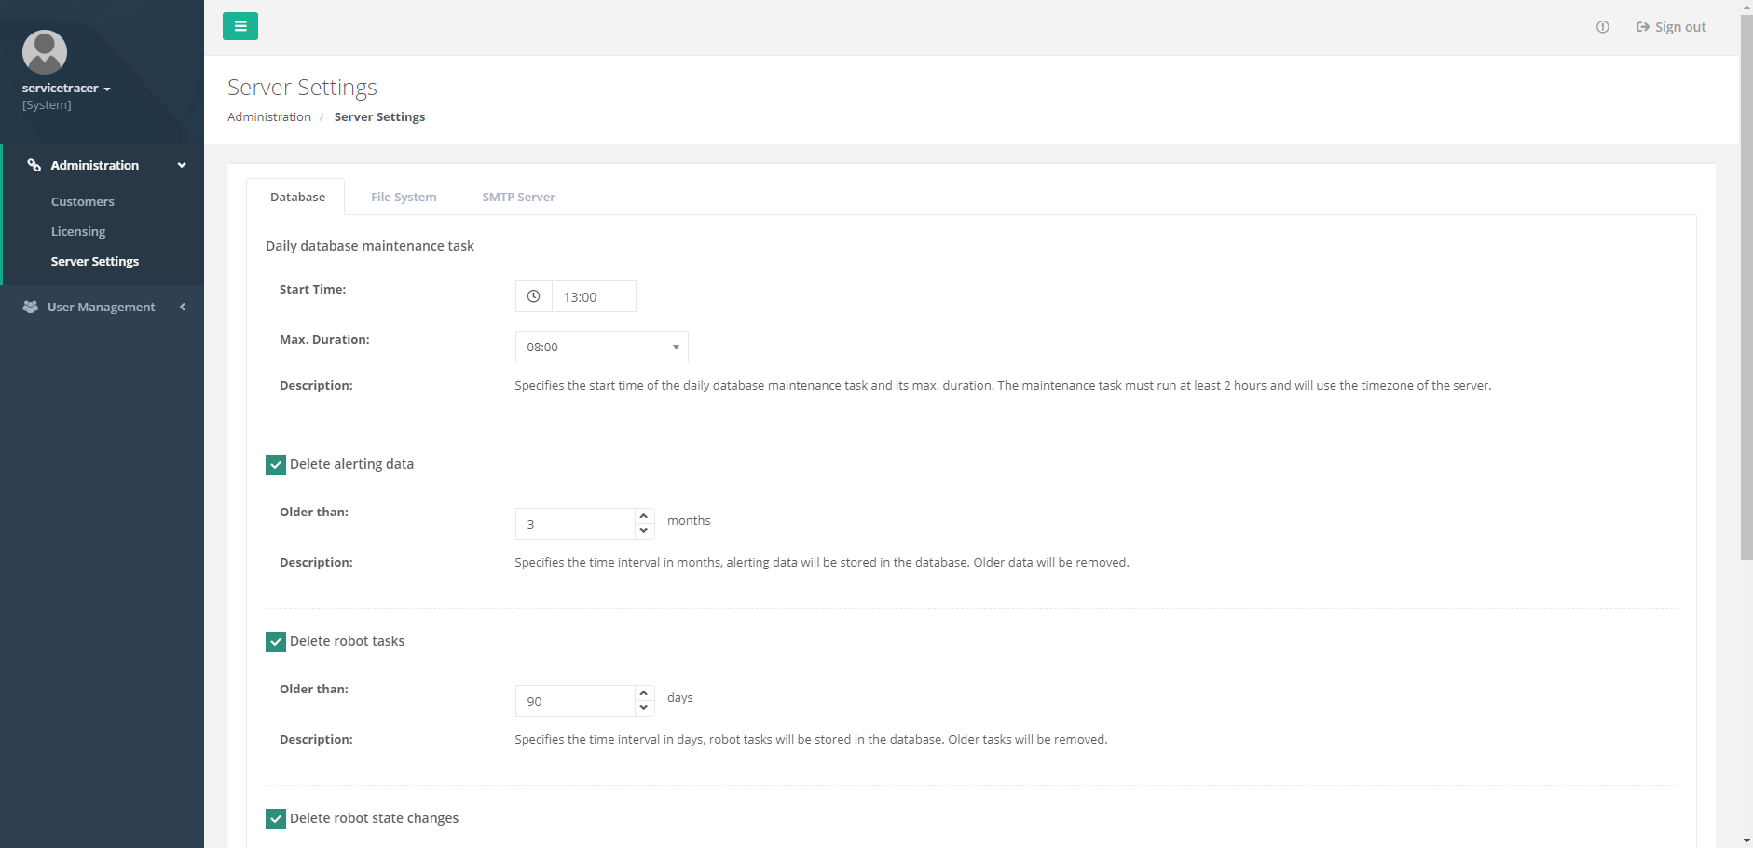Image resolution: width=1753 pixels, height=848 pixels.
Task: Click the clock icon beside Start Time
Action: pos(533,296)
